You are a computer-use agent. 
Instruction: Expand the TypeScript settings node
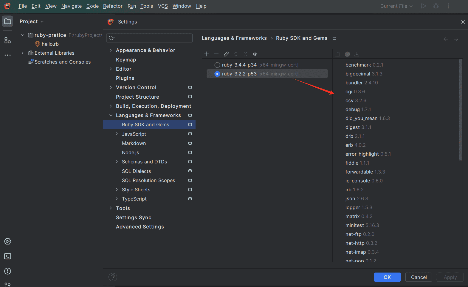click(117, 199)
